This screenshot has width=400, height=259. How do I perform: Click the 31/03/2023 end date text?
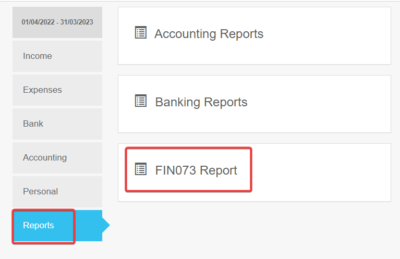(78, 22)
